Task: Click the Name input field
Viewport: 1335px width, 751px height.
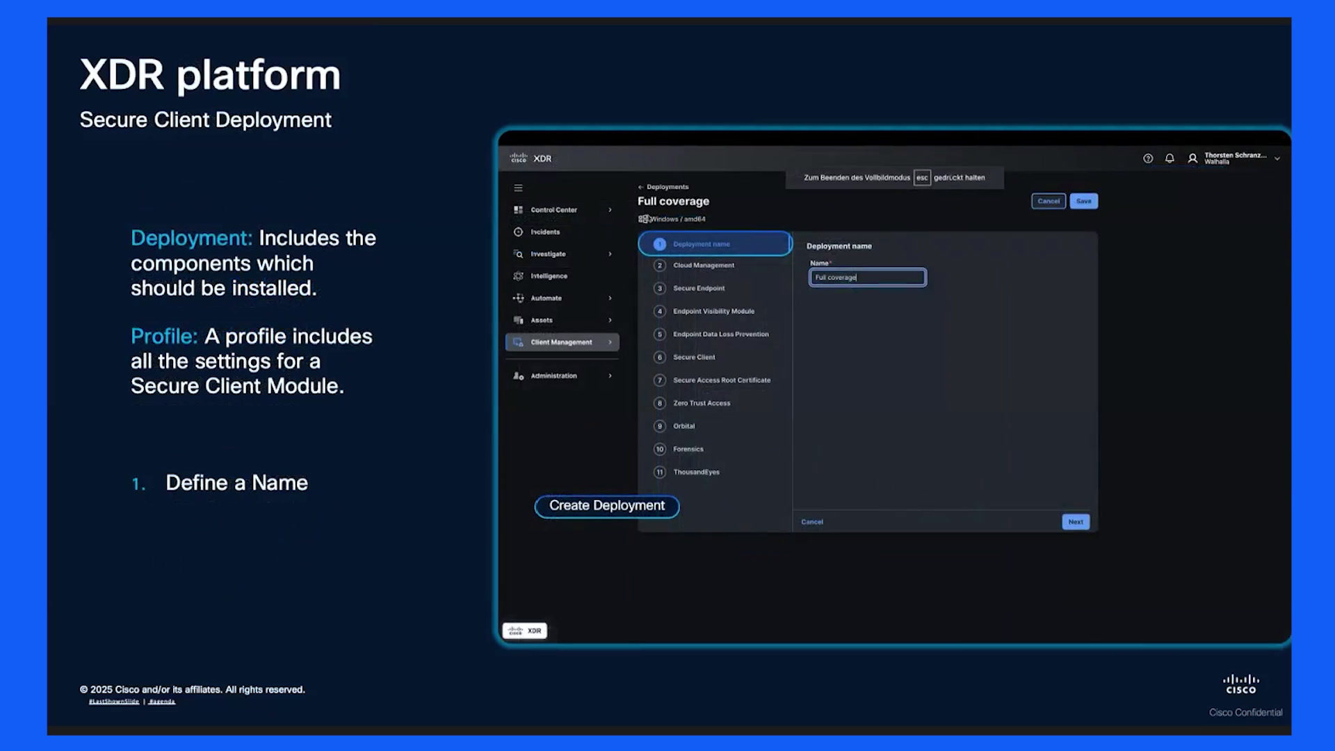Action: point(868,277)
